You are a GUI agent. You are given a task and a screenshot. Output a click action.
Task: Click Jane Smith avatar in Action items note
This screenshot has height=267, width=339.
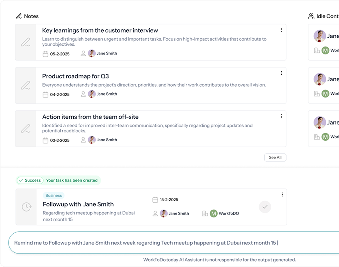click(92, 140)
